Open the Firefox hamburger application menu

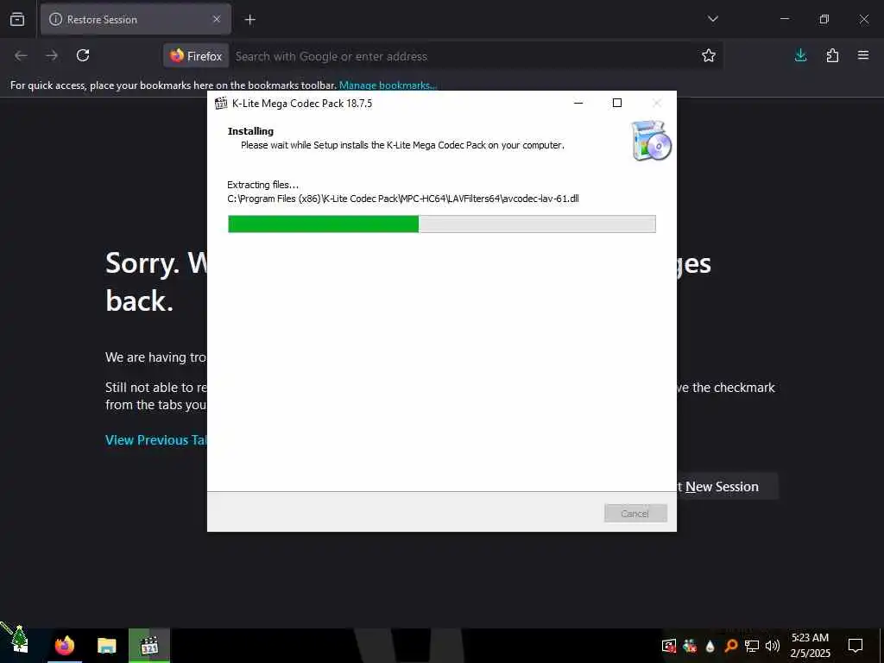[863, 55]
